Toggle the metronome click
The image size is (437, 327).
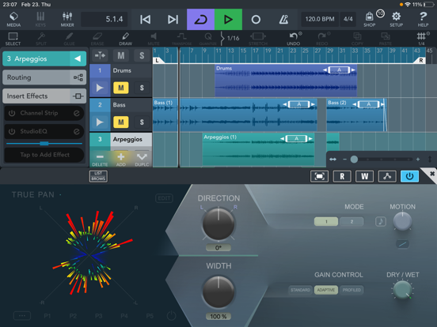283,20
